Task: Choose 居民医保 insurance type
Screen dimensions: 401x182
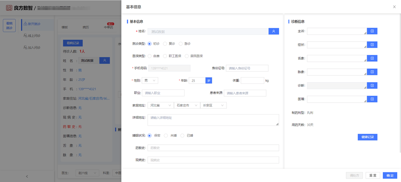Action: (x=187, y=56)
